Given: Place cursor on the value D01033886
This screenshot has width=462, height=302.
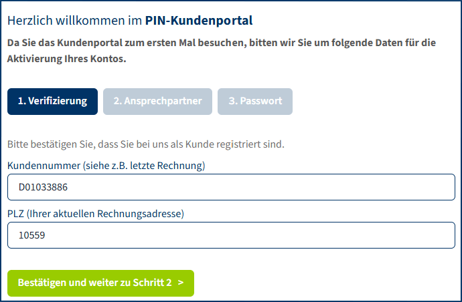Looking at the screenshot, I should pyautogui.click(x=43, y=188).
